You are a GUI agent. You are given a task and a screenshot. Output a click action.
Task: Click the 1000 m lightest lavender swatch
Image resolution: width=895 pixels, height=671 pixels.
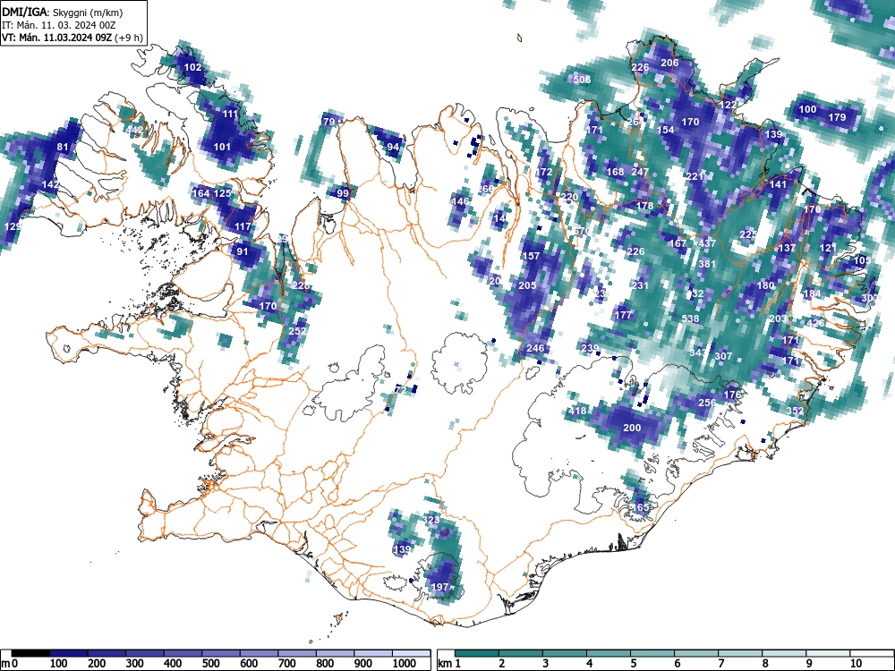[x=412, y=653]
